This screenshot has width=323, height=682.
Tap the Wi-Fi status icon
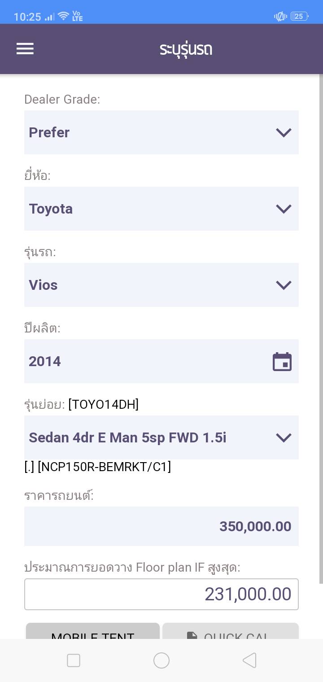[64, 17]
